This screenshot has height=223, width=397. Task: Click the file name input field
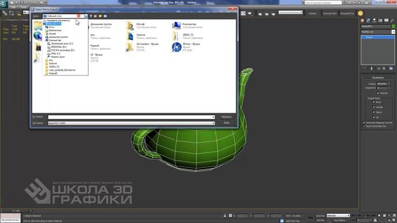tap(132, 117)
